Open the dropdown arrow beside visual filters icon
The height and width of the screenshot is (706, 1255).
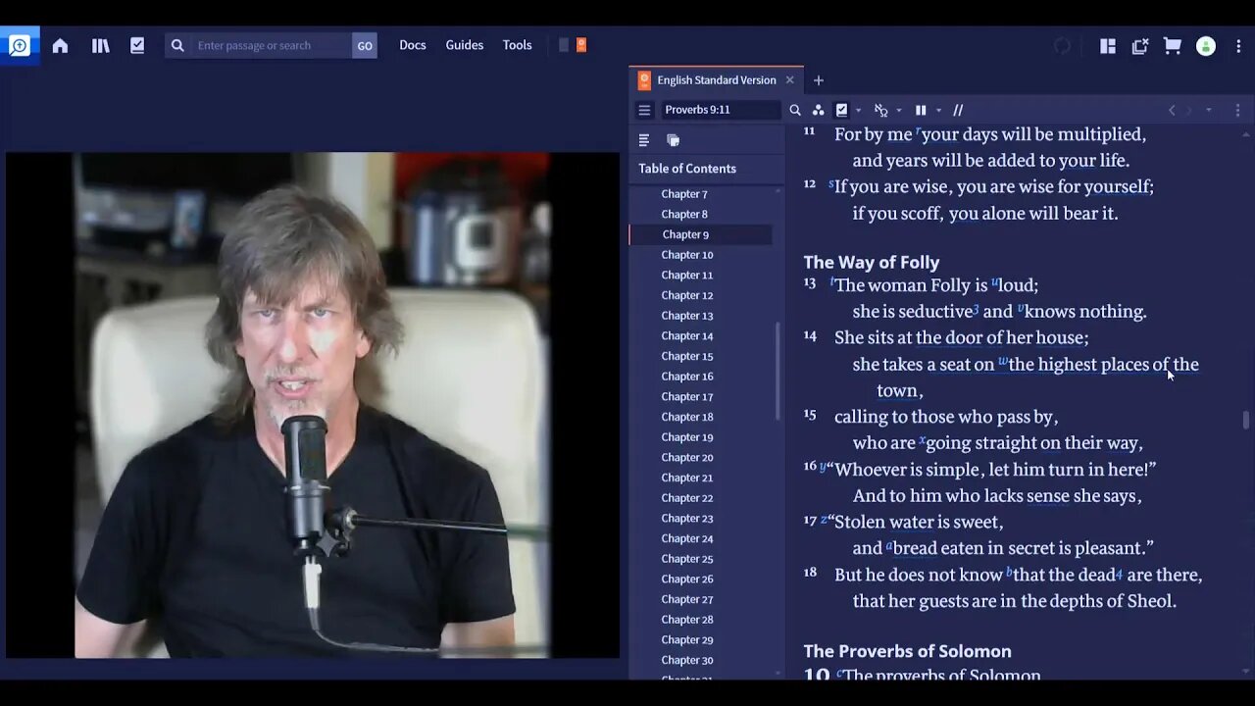[x=858, y=111]
